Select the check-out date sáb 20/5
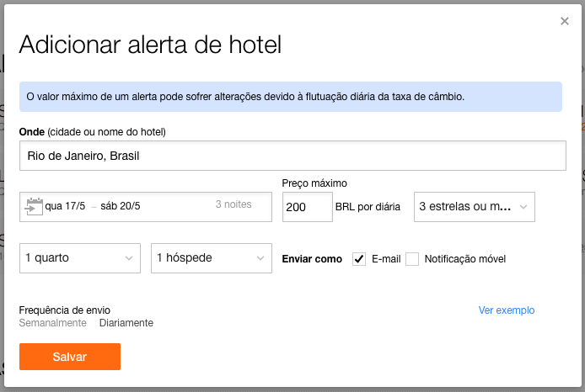Screen dimensions: 585x392 coord(121,206)
